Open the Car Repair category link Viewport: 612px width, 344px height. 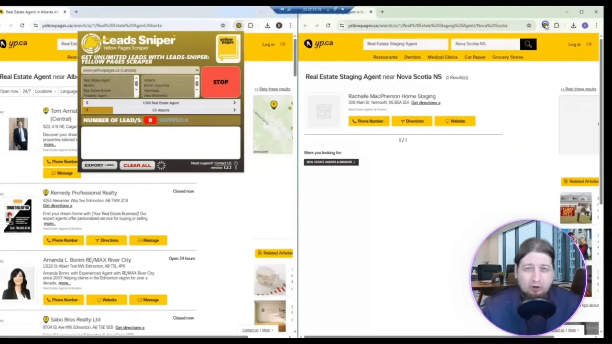coord(475,57)
